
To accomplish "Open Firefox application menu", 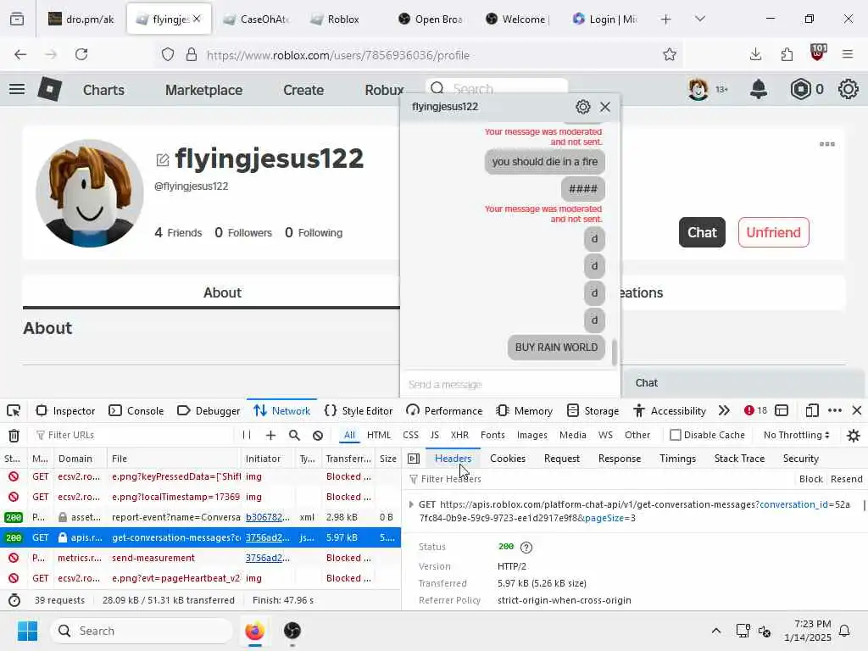I will click(x=848, y=54).
